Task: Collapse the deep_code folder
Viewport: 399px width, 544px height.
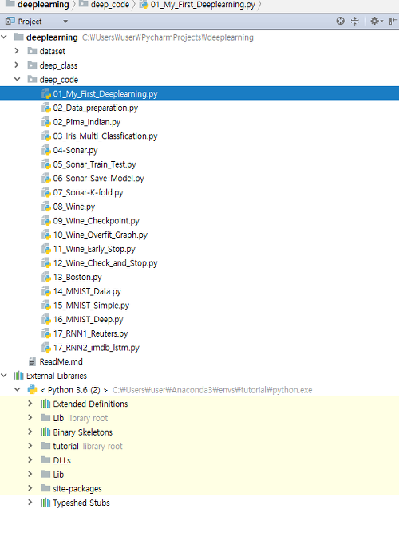Action: [x=17, y=80]
